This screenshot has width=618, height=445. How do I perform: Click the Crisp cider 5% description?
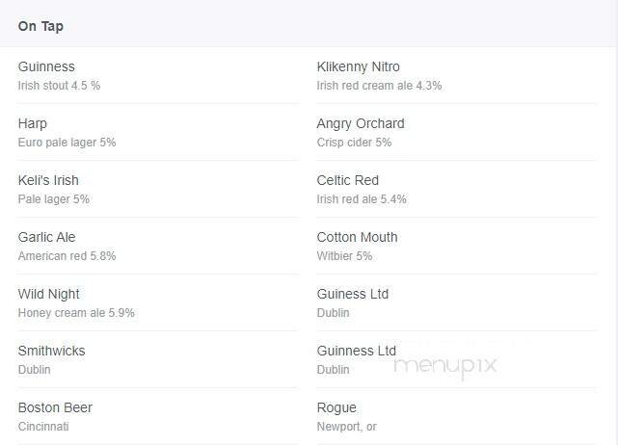click(x=354, y=143)
